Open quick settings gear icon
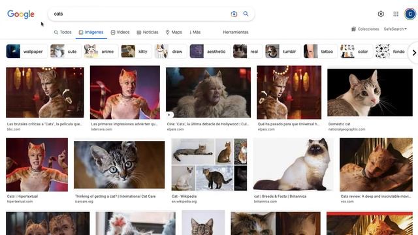The image size is (418, 235). click(381, 14)
